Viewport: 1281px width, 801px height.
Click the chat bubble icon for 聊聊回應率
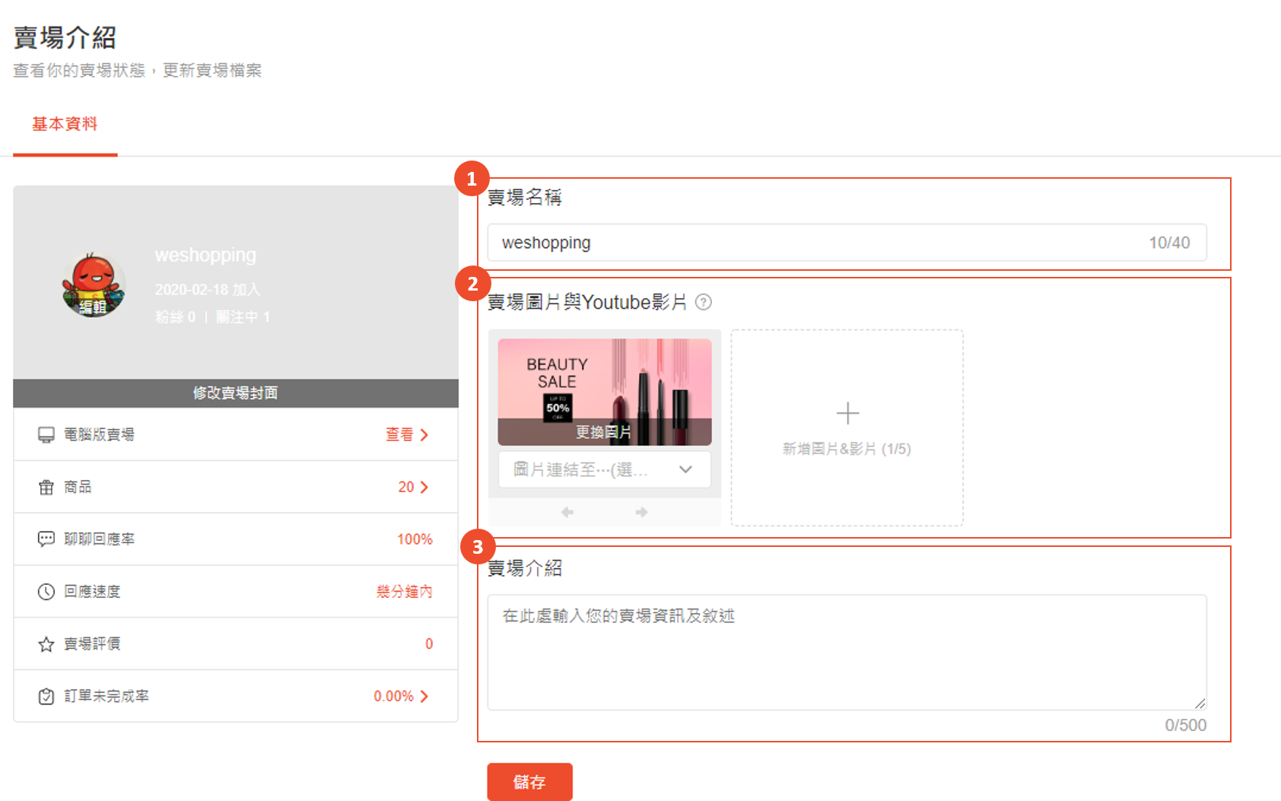click(46, 539)
